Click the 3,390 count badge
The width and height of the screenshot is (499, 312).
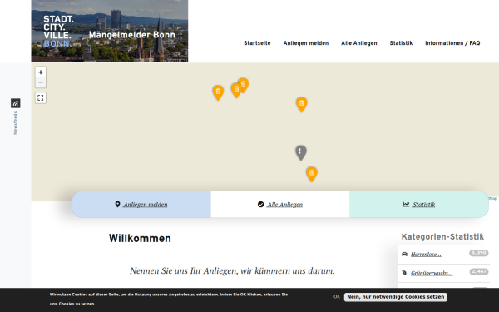click(x=479, y=253)
